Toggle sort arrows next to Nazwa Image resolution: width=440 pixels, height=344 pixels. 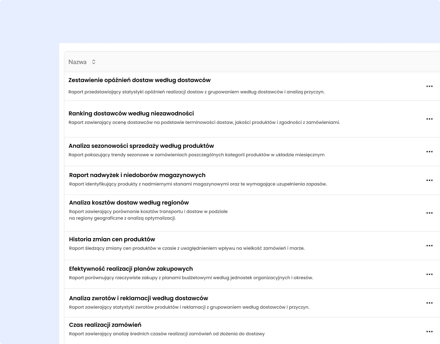point(93,62)
